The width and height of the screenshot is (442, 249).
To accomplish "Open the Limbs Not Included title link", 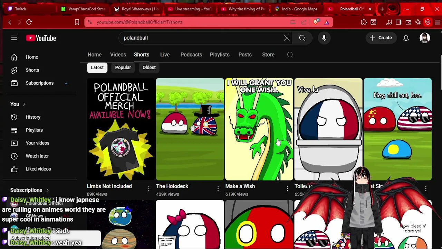I will pyautogui.click(x=109, y=186).
